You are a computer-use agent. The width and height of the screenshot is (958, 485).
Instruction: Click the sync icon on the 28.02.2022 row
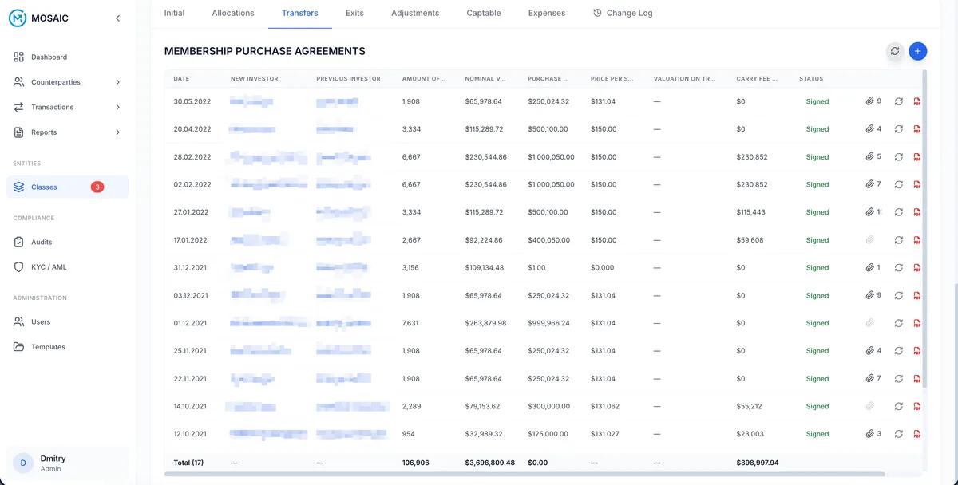pos(899,157)
